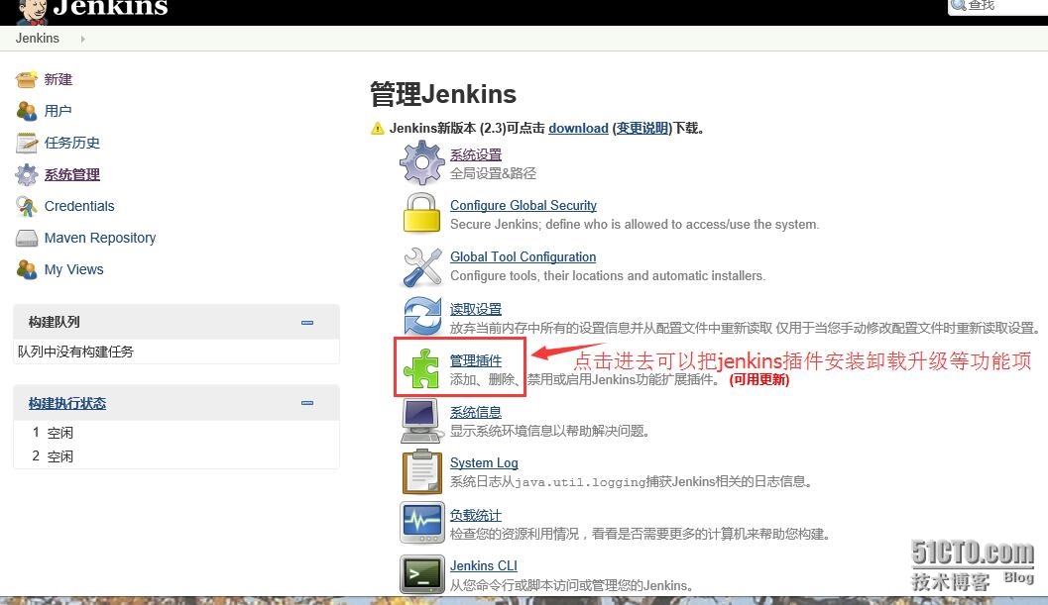Viewport: 1048px width, 605px height.
Task: Click the 新建 new item icon
Action: pyautogui.click(x=27, y=79)
